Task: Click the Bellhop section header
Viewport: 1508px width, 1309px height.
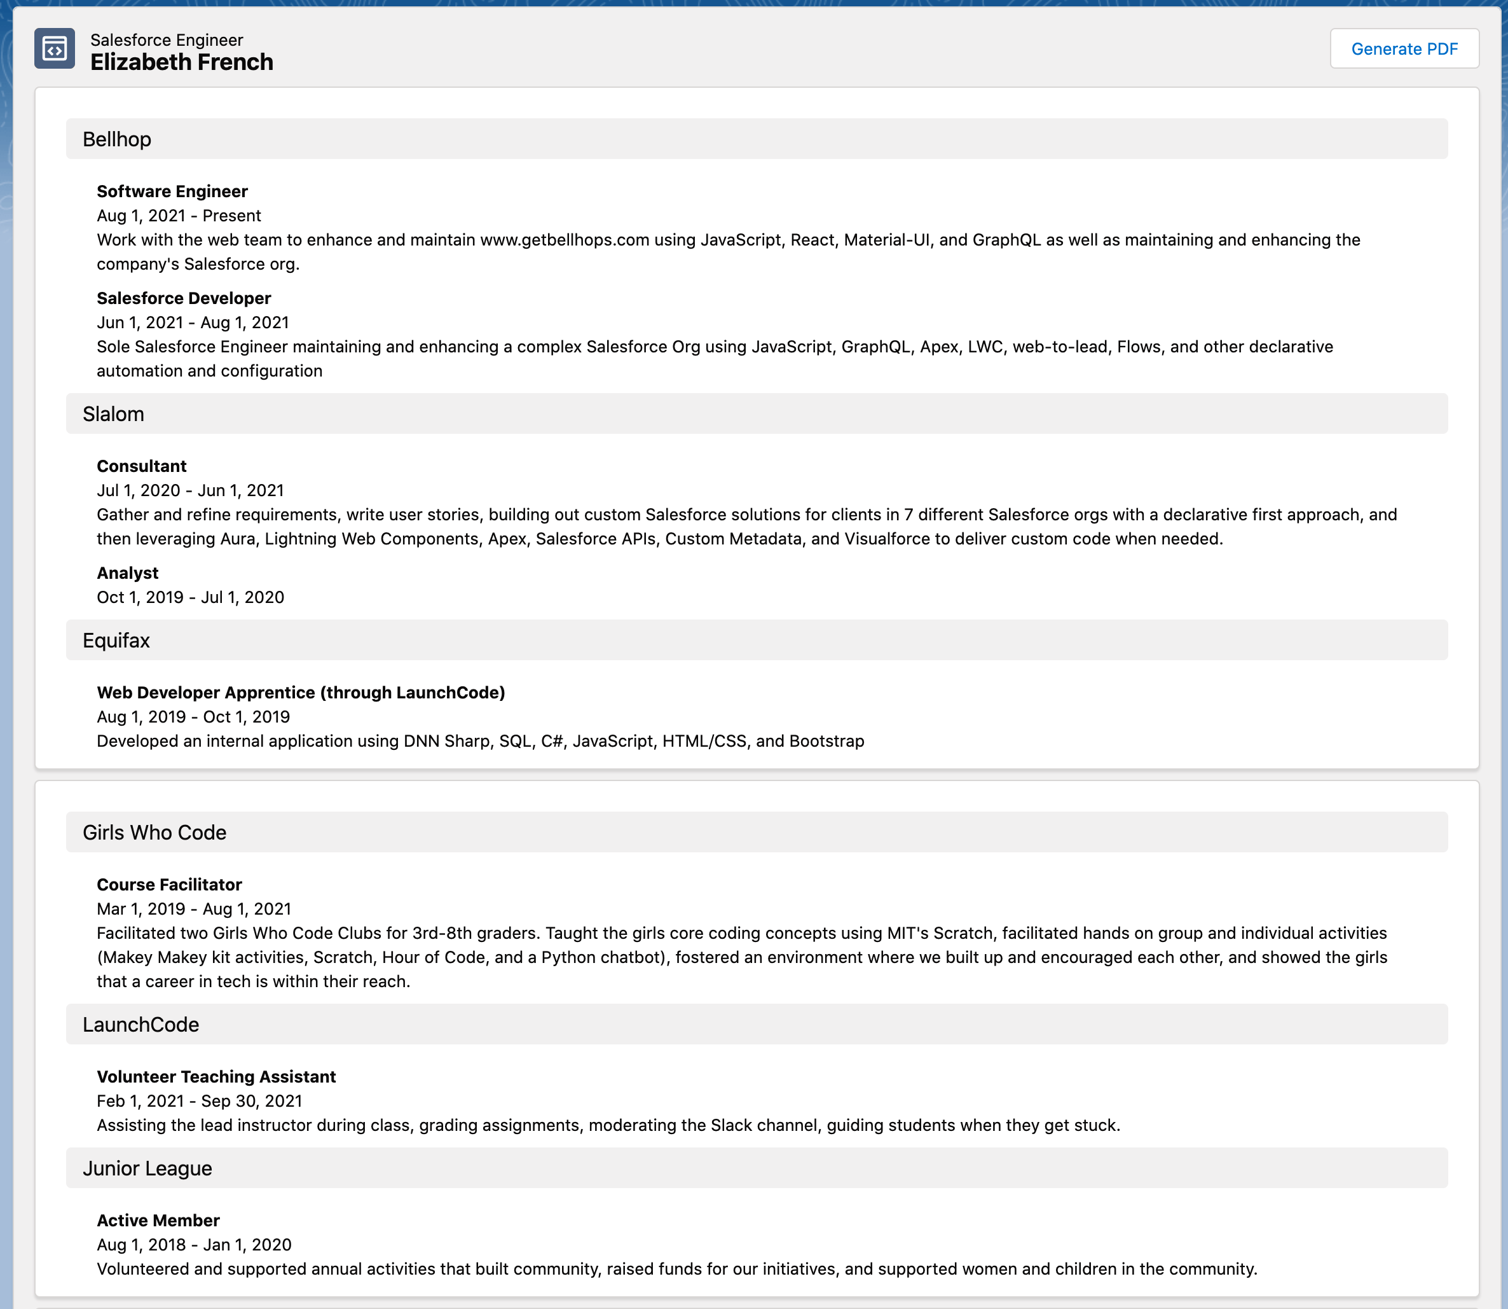Action: point(757,139)
